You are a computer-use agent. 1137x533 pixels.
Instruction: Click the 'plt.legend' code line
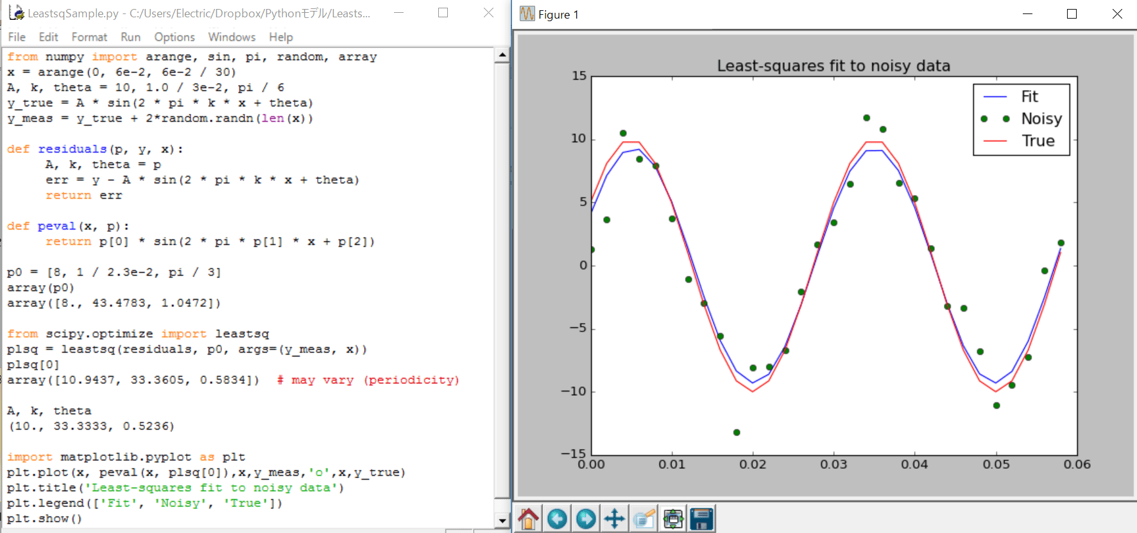point(144,503)
